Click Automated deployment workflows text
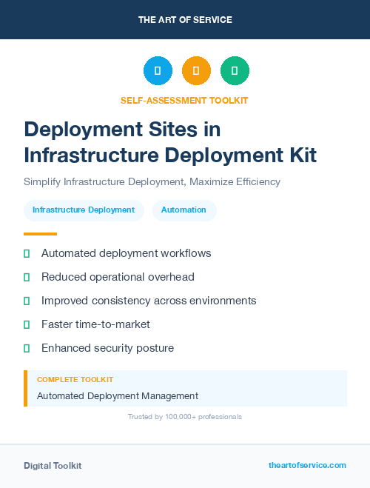This screenshot has width=370, height=488. point(127,253)
